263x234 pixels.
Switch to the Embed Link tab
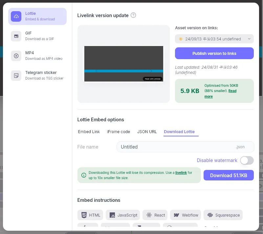coord(89,132)
